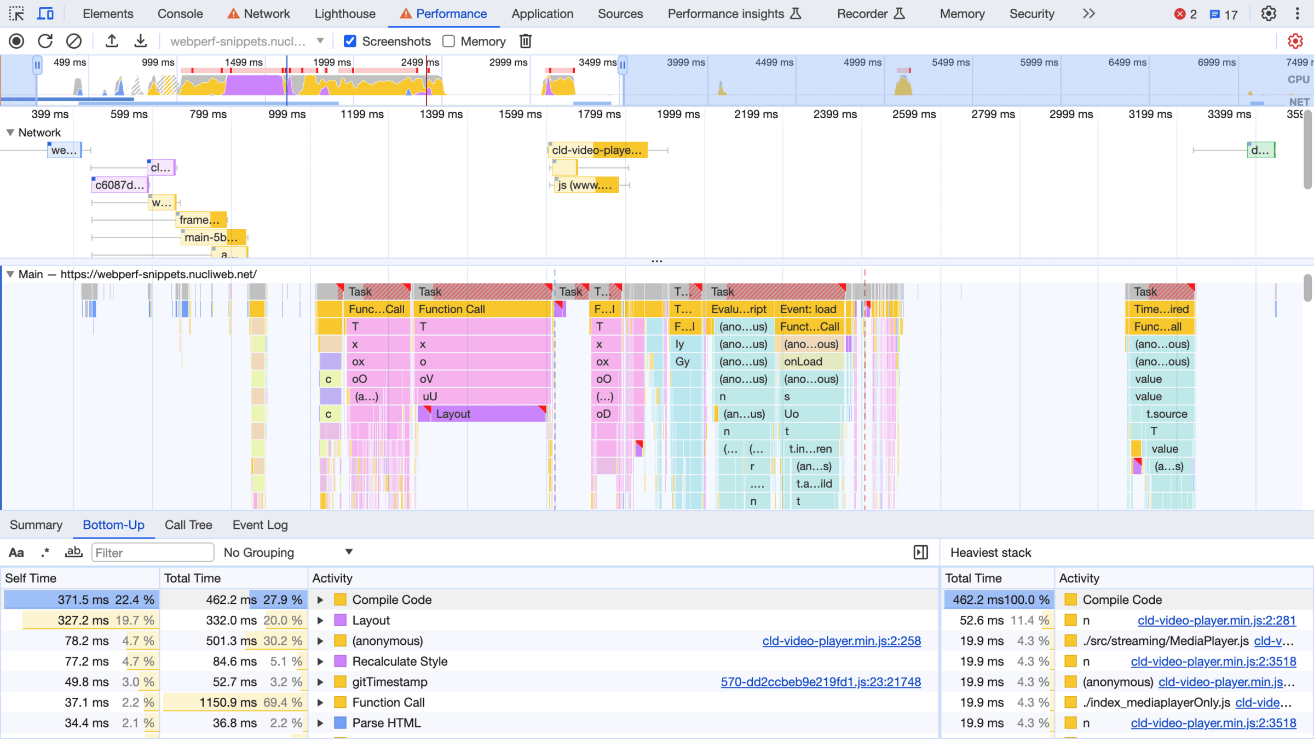Open the Lighthouse panel tab

coord(345,14)
